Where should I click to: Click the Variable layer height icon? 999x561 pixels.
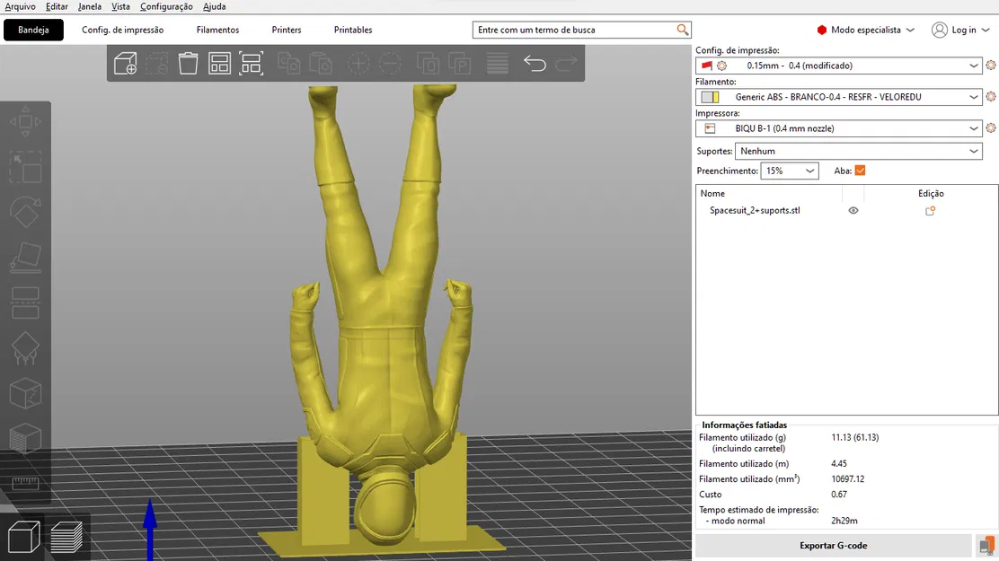[498, 63]
